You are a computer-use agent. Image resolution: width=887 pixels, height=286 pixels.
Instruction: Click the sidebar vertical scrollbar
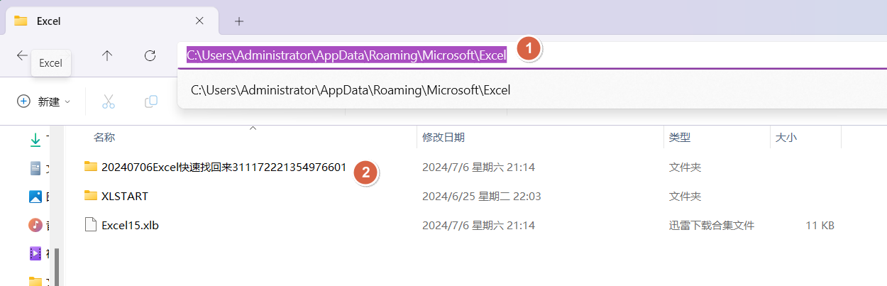pos(57,266)
